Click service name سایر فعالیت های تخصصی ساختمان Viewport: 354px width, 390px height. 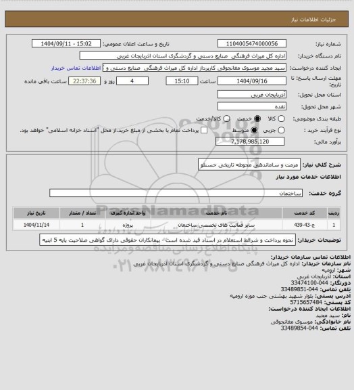click(x=216, y=225)
